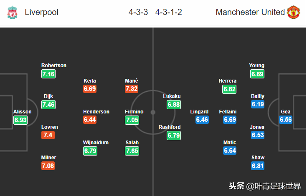Viewport: 307px width, 196px height.
Task: Click the Liverpool club crest icon
Action: click(13, 13)
